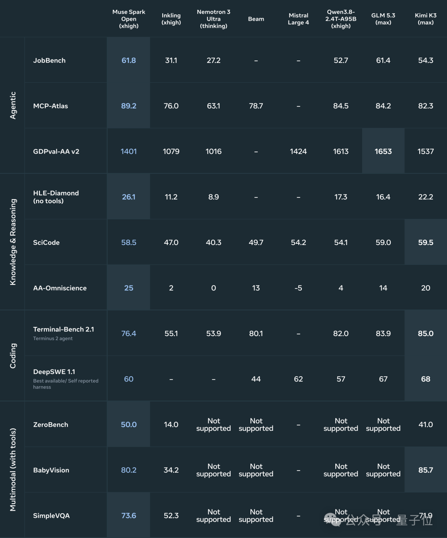Click the Agentic category side label

point(13,106)
